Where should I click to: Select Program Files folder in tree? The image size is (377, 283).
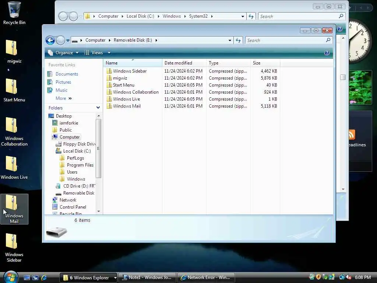click(80, 165)
